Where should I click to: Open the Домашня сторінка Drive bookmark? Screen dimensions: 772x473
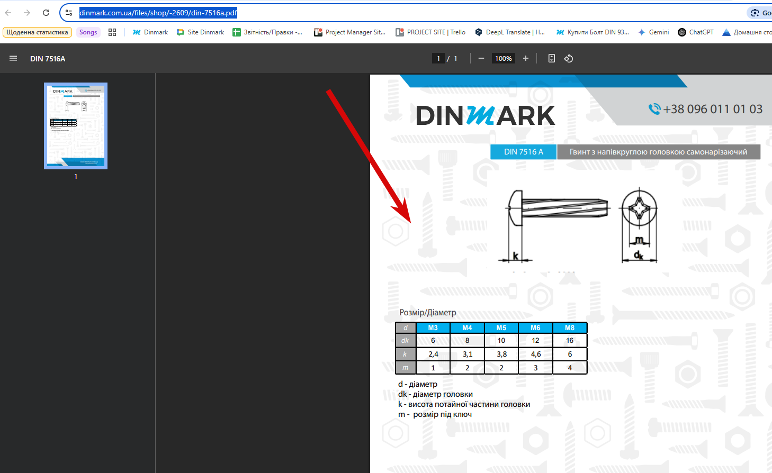pyautogui.click(x=747, y=32)
